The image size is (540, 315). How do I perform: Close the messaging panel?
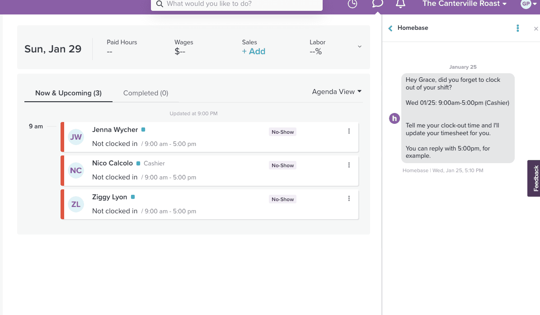click(535, 28)
